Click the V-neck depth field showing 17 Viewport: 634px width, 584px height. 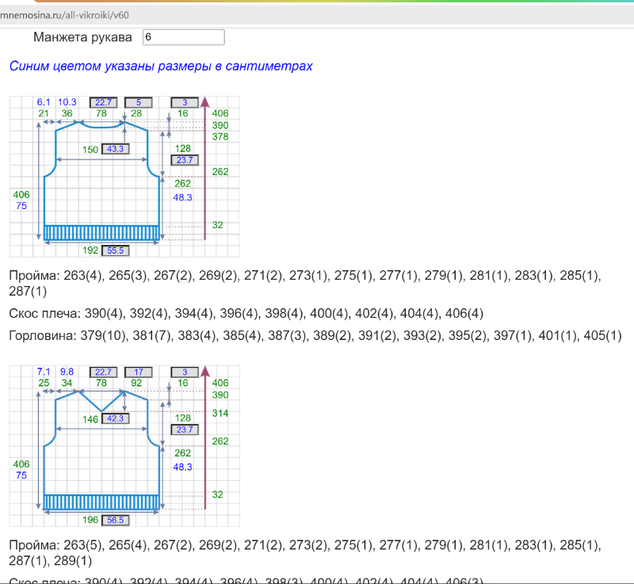click(139, 372)
